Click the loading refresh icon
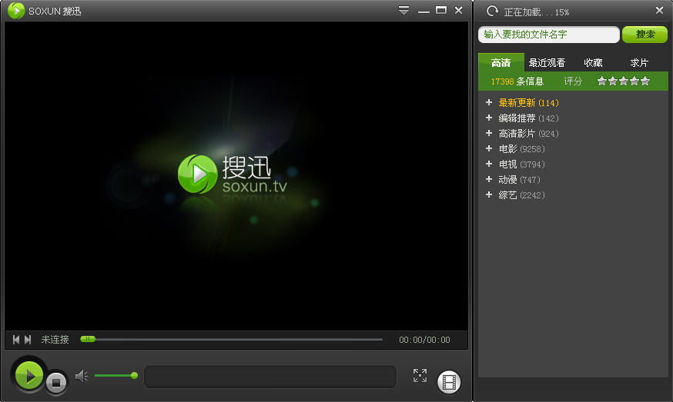Viewport: 673px width, 402px height. [492, 11]
